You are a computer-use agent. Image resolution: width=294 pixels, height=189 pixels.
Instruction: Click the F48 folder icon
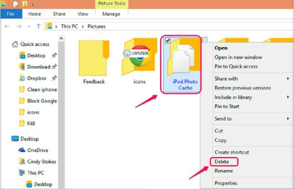[x=22, y=124]
